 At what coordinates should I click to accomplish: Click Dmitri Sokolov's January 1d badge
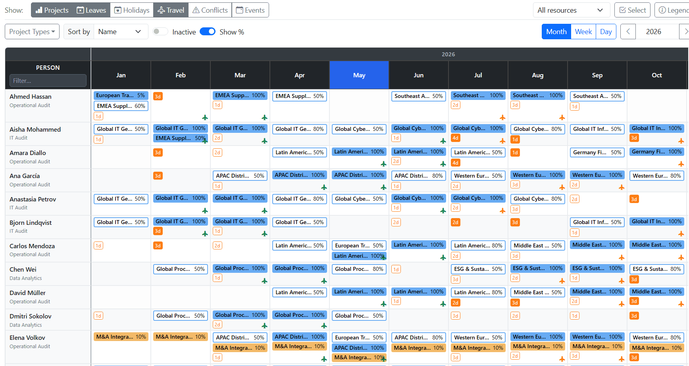[x=98, y=316]
